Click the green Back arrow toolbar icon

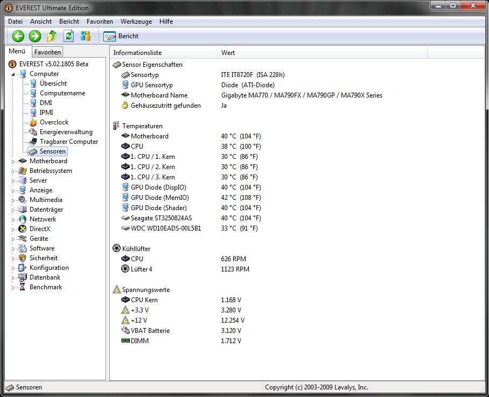click(18, 36)
